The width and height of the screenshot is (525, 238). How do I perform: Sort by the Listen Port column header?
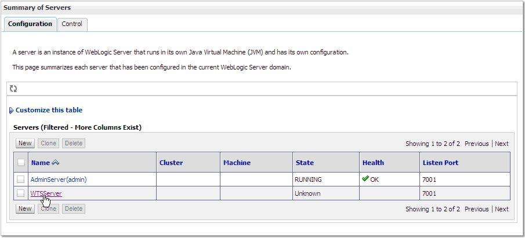click(x=441, y=163)
